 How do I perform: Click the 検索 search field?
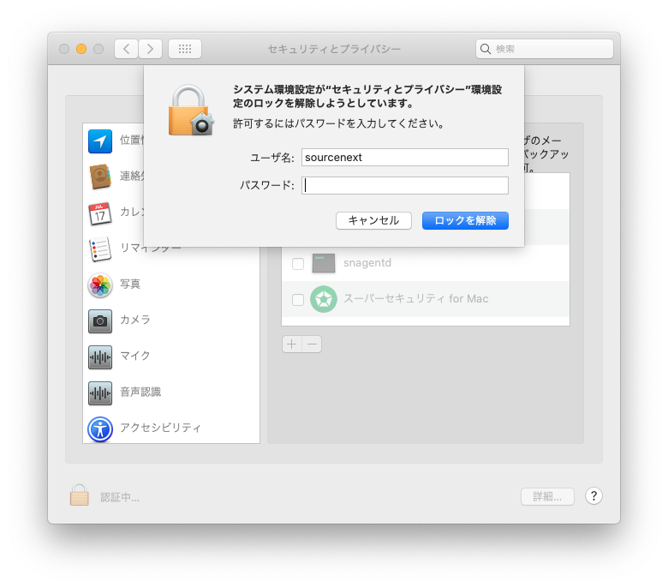545,49
